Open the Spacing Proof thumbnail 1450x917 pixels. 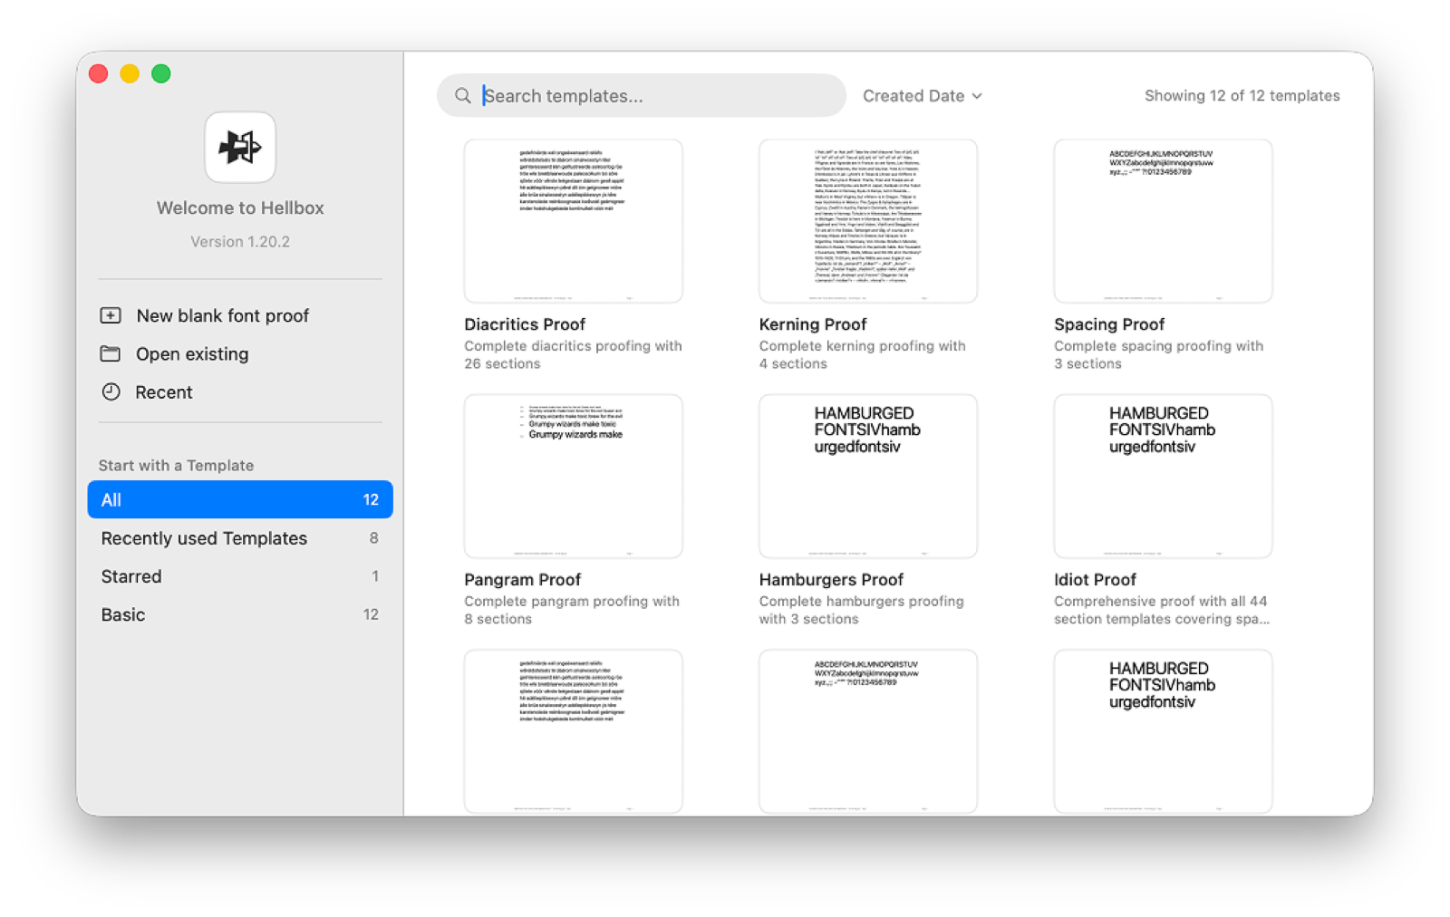click(x=1163, y=221)
